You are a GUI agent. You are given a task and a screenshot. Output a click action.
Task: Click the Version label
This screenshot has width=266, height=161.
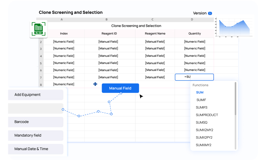200,13
